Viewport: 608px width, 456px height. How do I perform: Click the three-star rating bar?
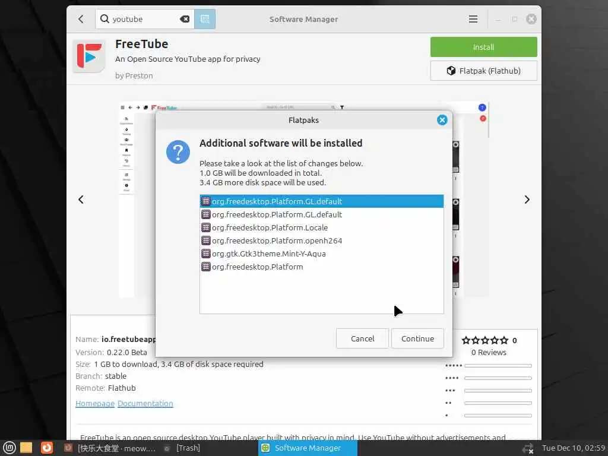point(498,391)
